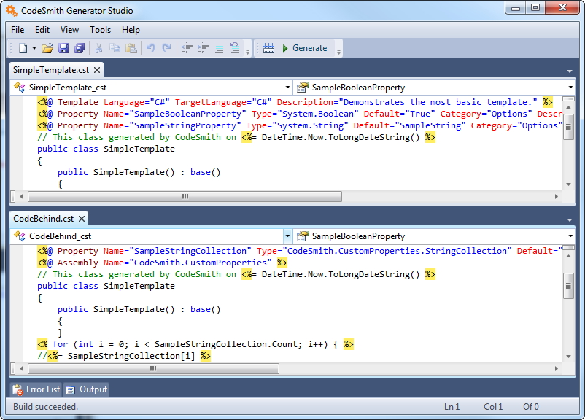Viewport: 585px width, 420px height.
Task: Open the Edit menu
Action: pos(42,30)
